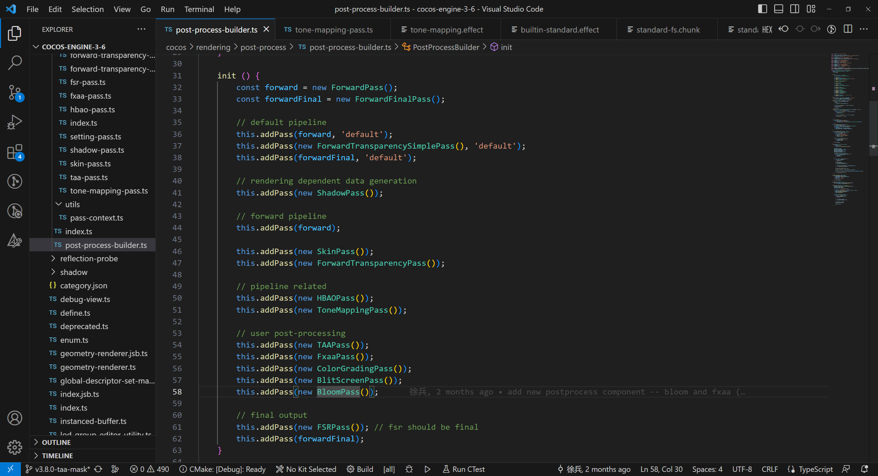Click Run CTest in status bar
The image size is (878, 476).
464,469
